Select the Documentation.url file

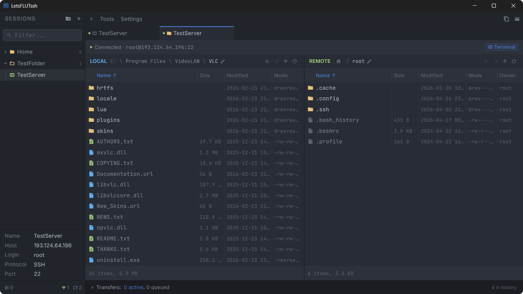tap(195, 174)
